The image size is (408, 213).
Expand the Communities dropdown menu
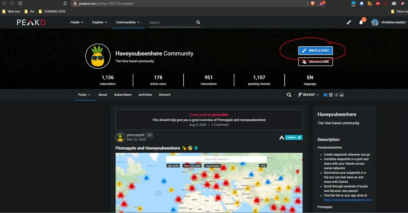128,22
